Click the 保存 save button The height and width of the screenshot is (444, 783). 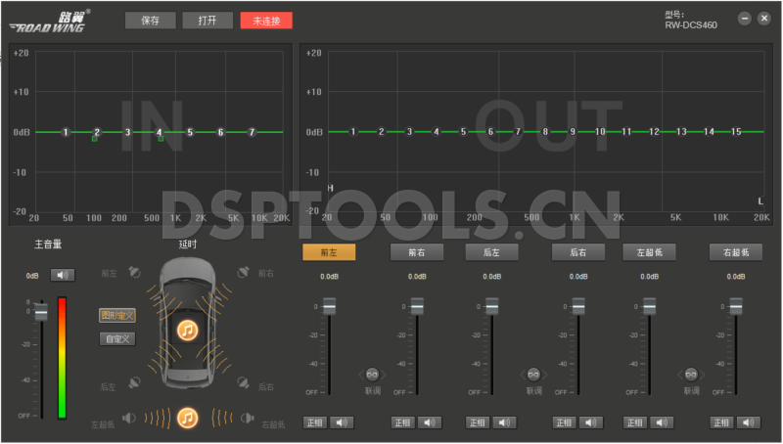point(151,21)
